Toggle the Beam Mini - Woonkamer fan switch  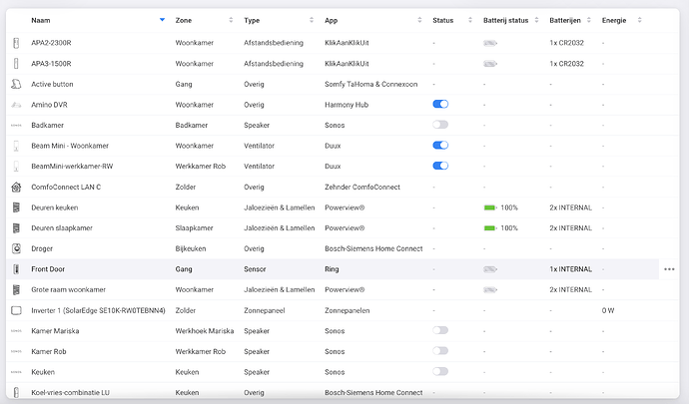tap(440, 146)
